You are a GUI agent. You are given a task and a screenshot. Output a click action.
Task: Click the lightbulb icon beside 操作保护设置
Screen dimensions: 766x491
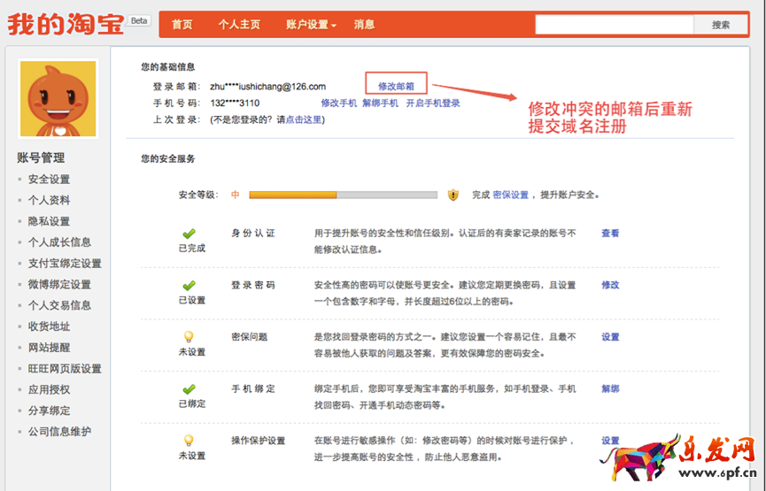[189, 441]
